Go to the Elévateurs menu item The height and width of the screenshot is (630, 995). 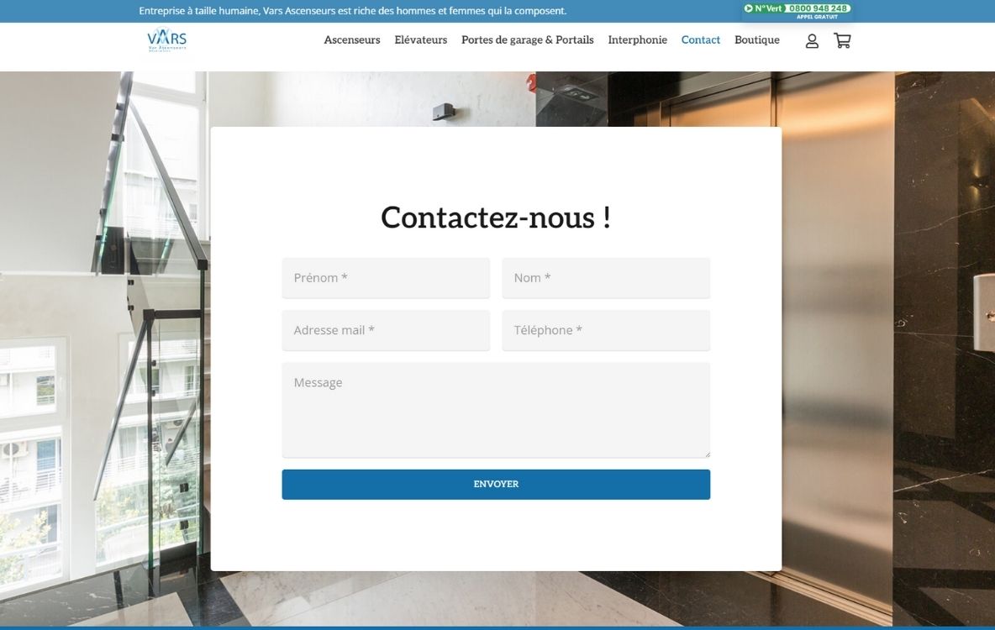click(420, 40)
